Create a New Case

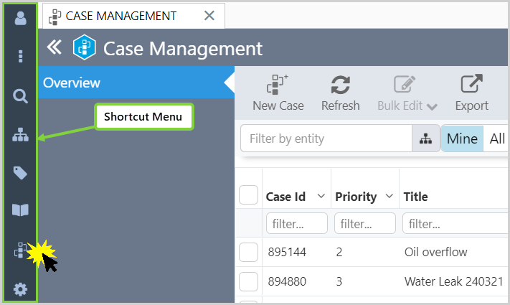pyautogui.click(x=278, y=93)
